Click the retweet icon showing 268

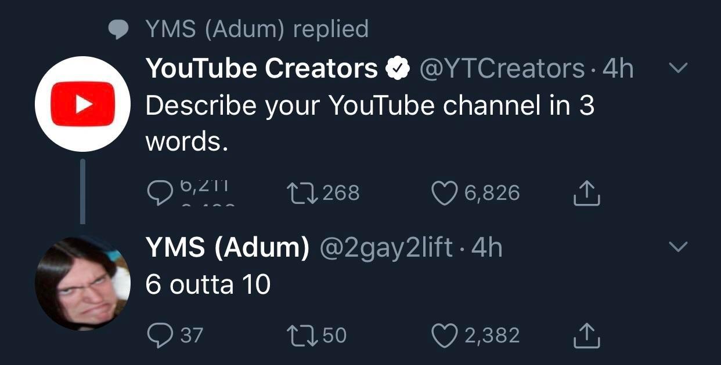[x=301, y=193]
